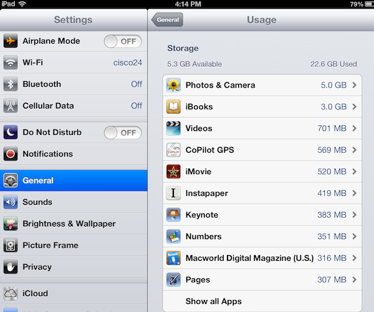Tap the 701 MB Videos size value

[332, 128]
